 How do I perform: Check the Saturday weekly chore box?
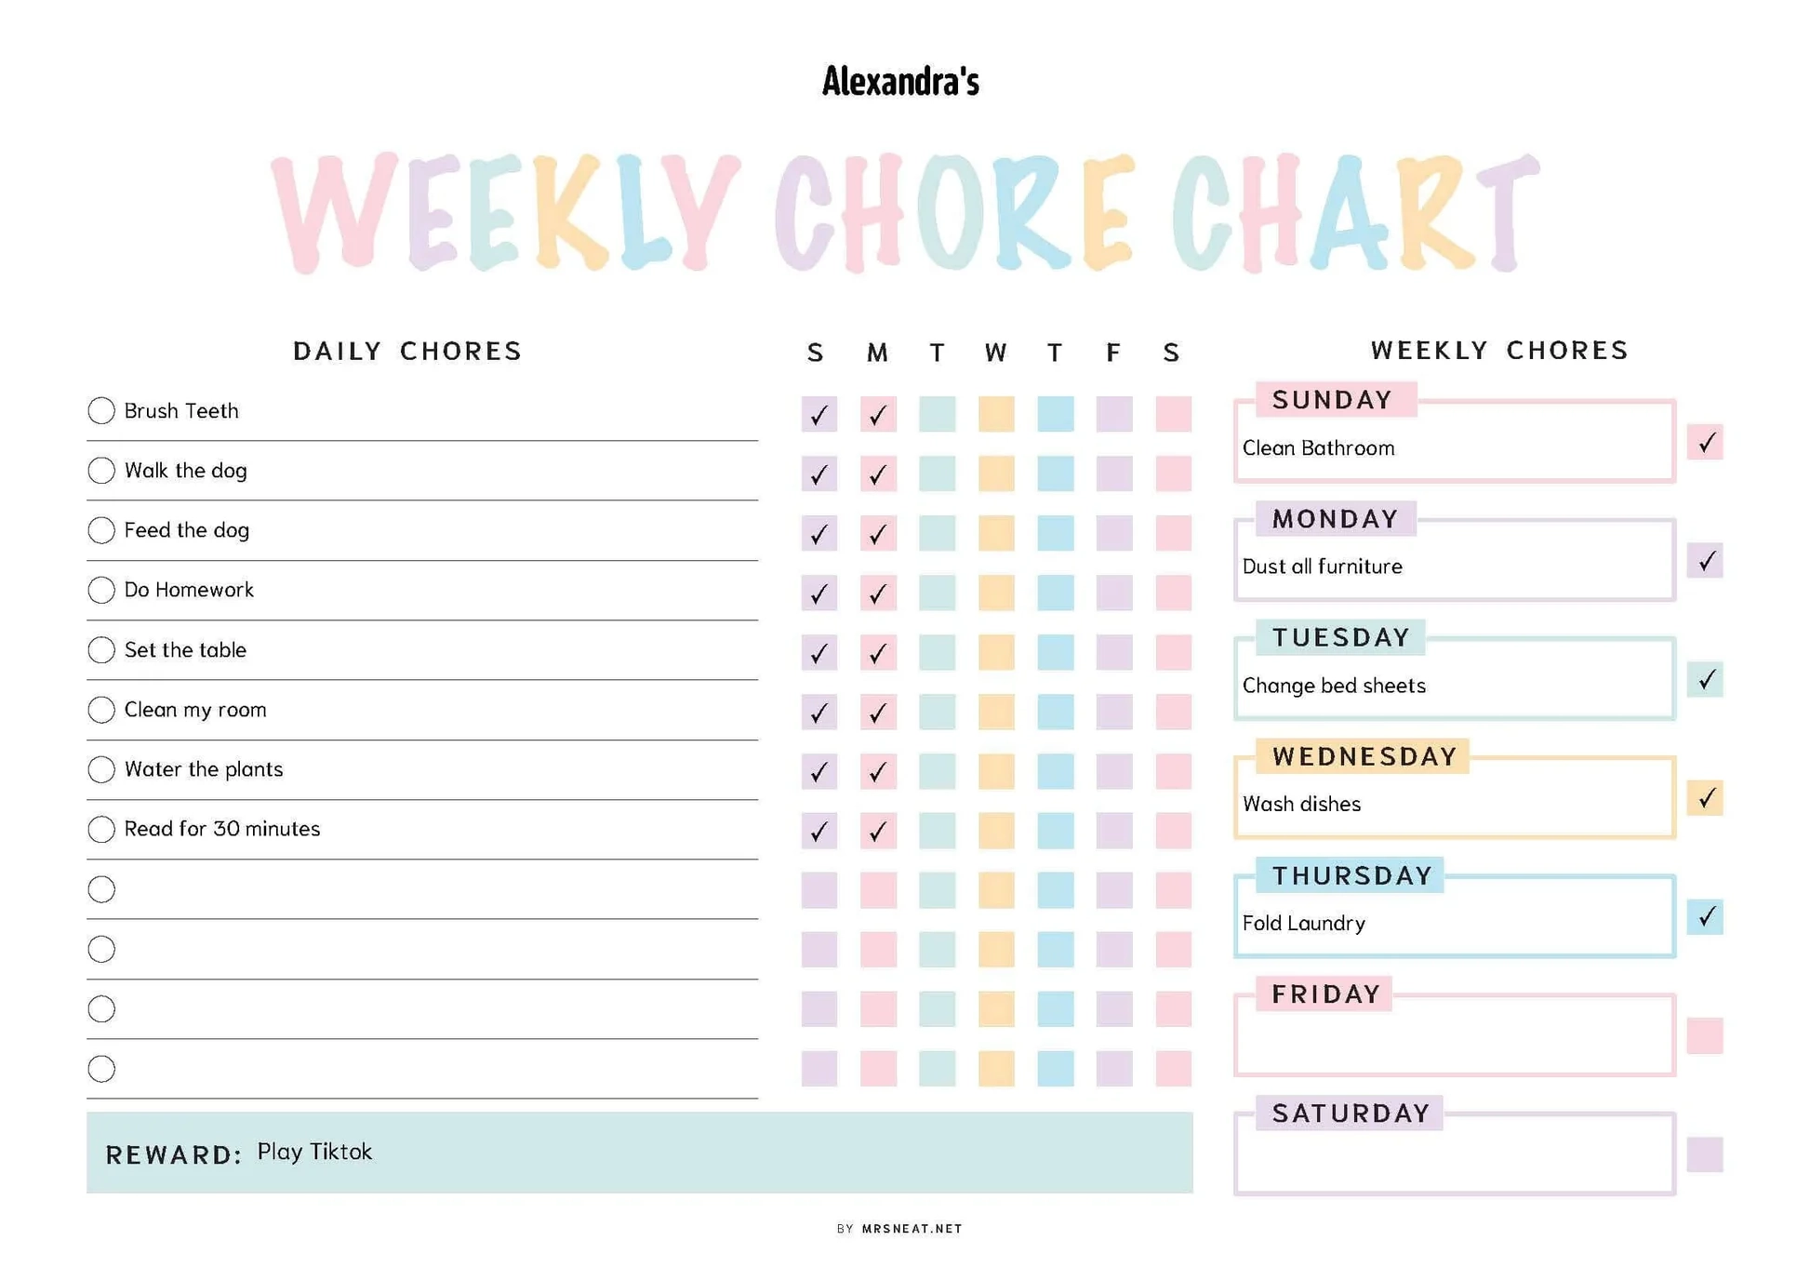[1704, 1154]
